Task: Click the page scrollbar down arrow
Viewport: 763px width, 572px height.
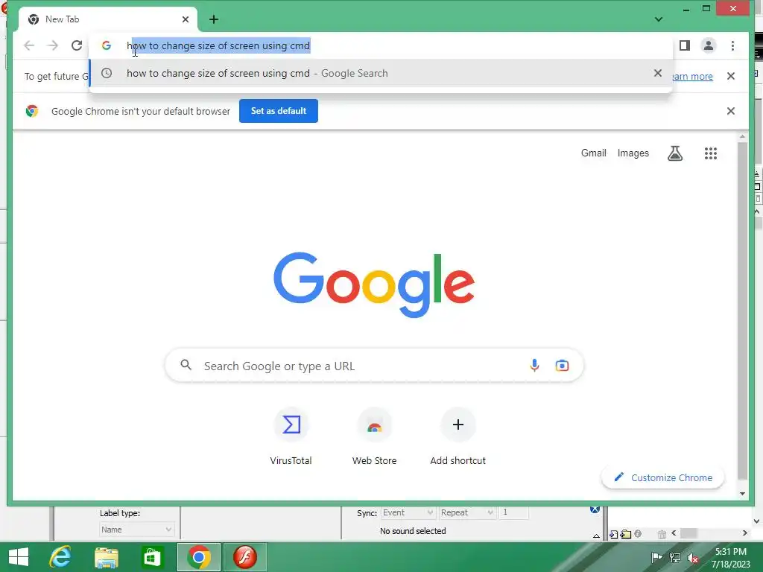Action: click(743, 494)
